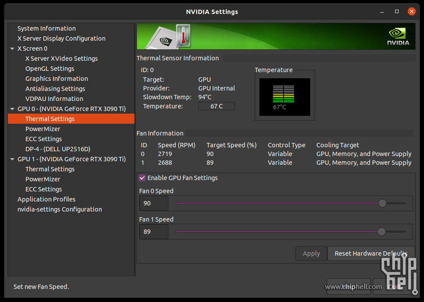Open nvidia-settings Configuration

pos(60,209)
